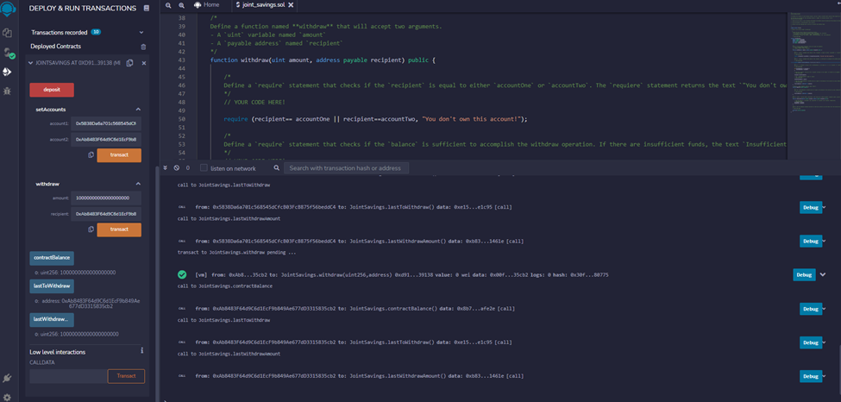
Task: Click the zoom out magnifier icon
Action: tap(168, 5)
